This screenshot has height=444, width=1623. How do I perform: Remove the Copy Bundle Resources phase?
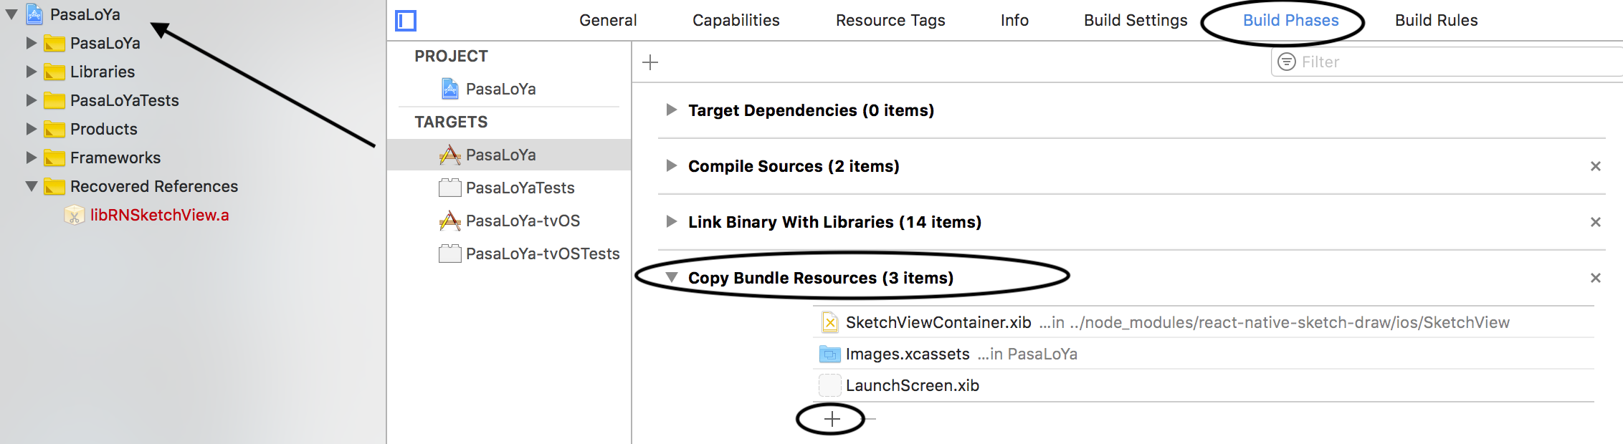(1596, 278)
